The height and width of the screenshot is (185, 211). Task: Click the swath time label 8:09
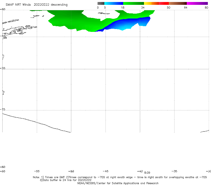147,173
